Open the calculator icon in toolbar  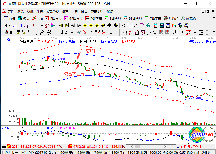point(161,26)
